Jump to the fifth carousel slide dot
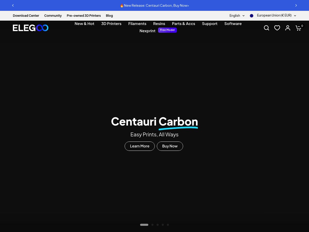Viewport: 309px width, 232px height. click(168, 225)
